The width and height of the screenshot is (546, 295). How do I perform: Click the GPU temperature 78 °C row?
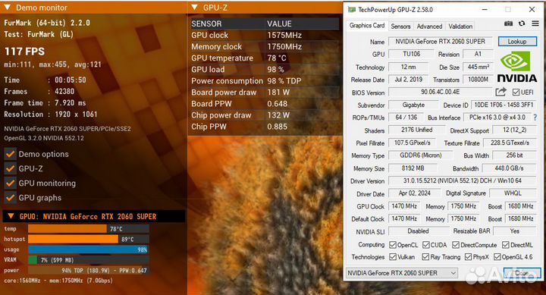point(265,58)
